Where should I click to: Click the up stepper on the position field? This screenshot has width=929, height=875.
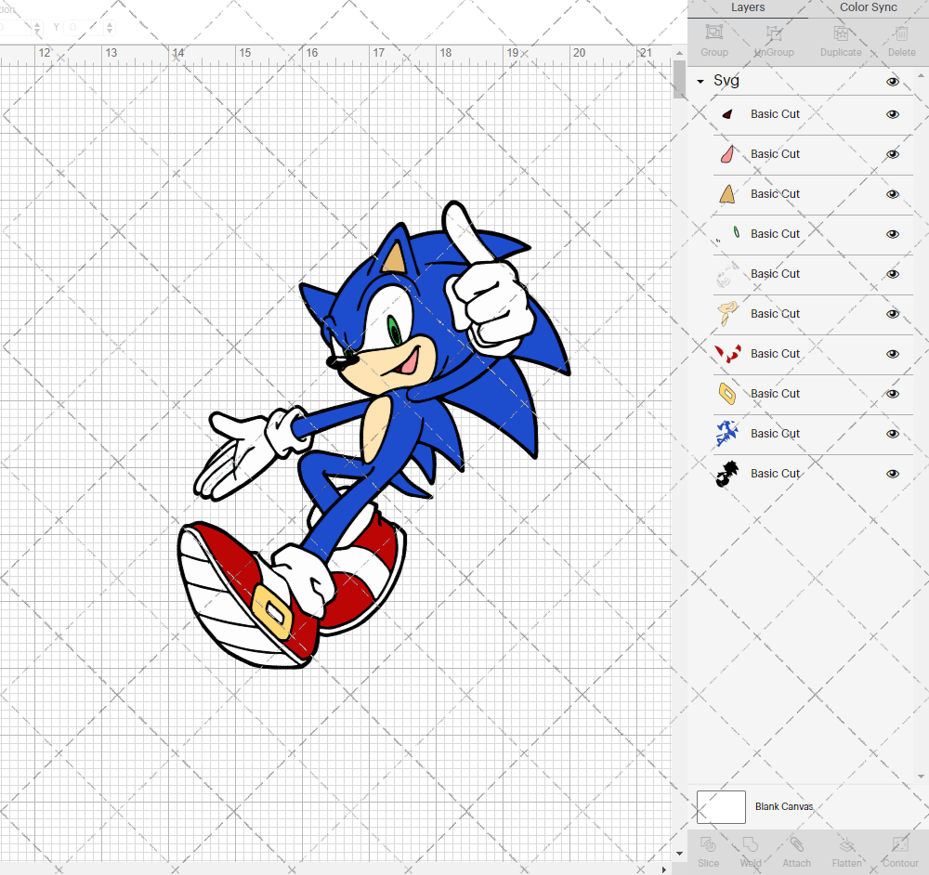(37, 23)
